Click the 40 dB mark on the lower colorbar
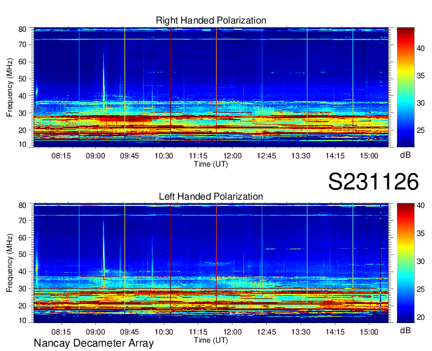432x351 pixels. click(x=421, y=205)
